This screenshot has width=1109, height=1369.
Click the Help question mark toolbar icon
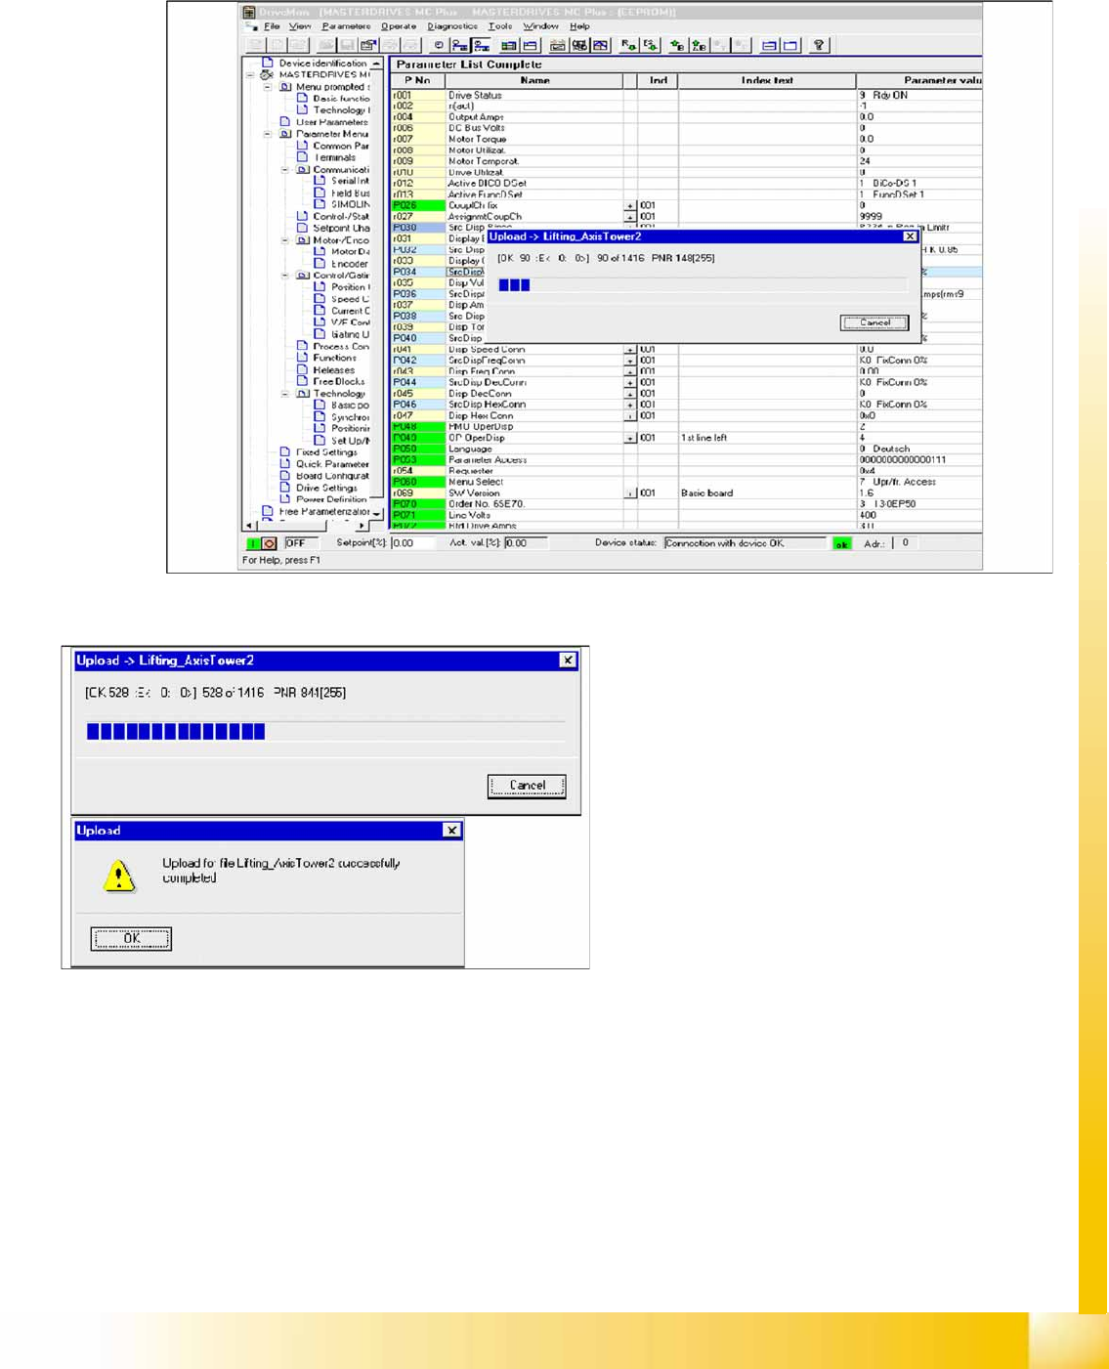click(819, 45)
